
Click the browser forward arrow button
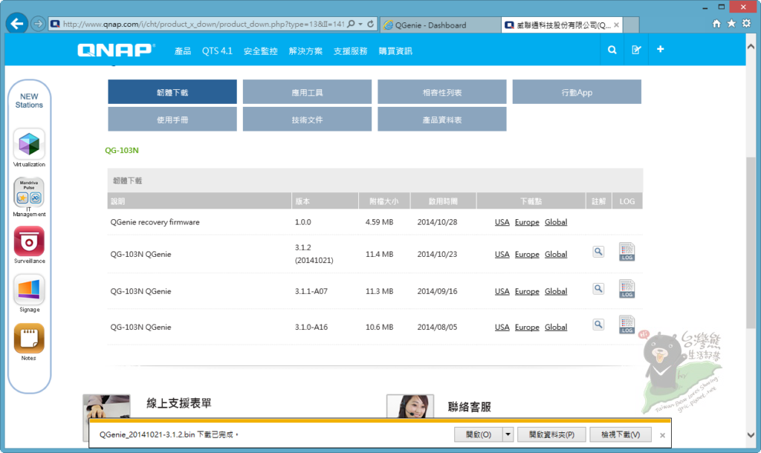[x=38, y=24]
